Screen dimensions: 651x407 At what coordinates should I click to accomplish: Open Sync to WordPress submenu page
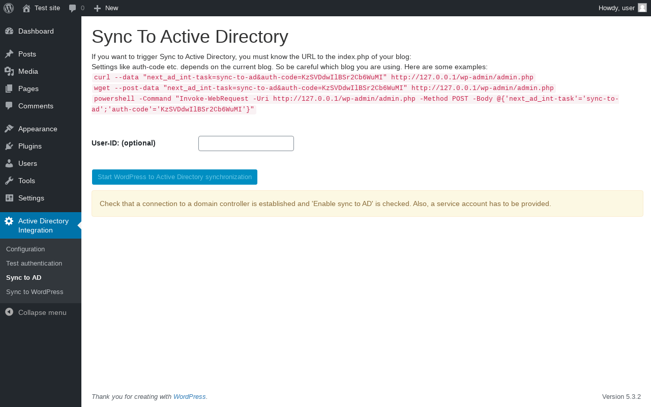(35, 292)
